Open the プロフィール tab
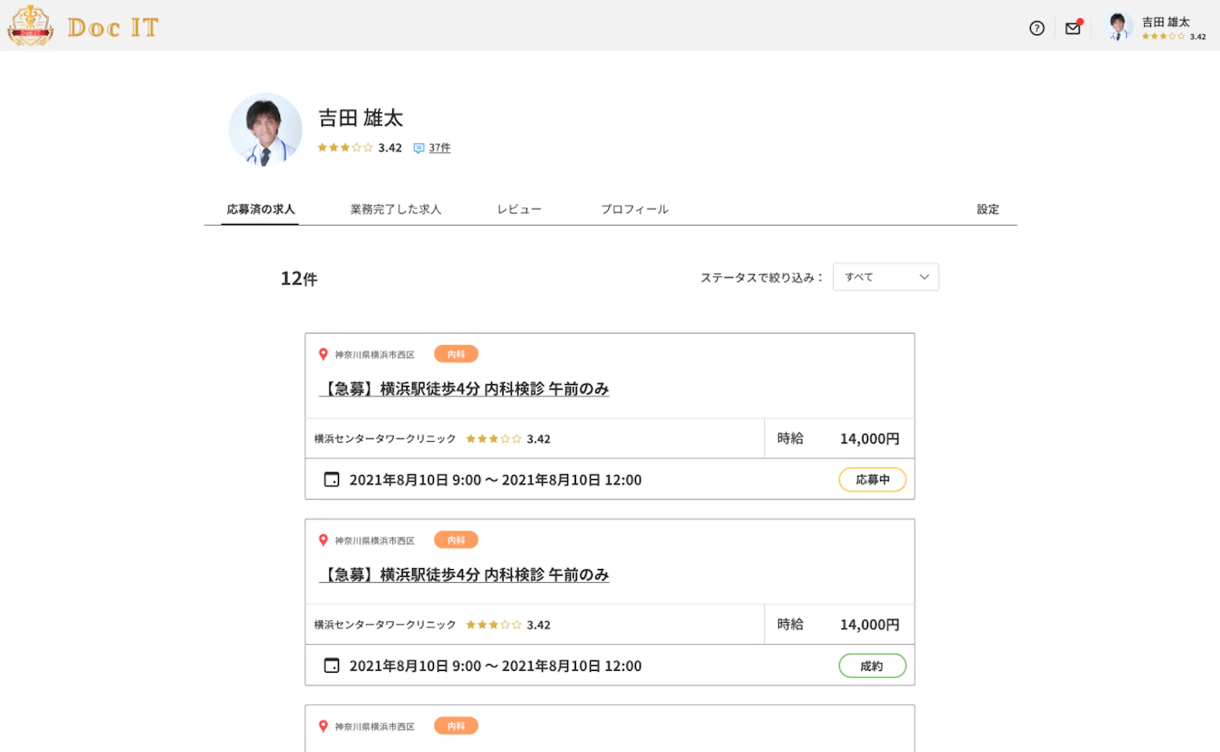This screenshot has width=1220, height=752. click(x=634, y=209)
